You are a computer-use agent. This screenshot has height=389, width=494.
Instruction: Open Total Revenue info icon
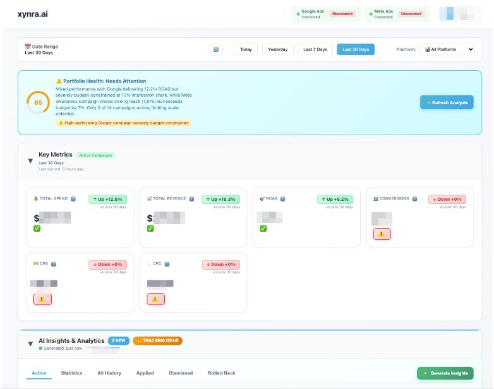(191, 199)
